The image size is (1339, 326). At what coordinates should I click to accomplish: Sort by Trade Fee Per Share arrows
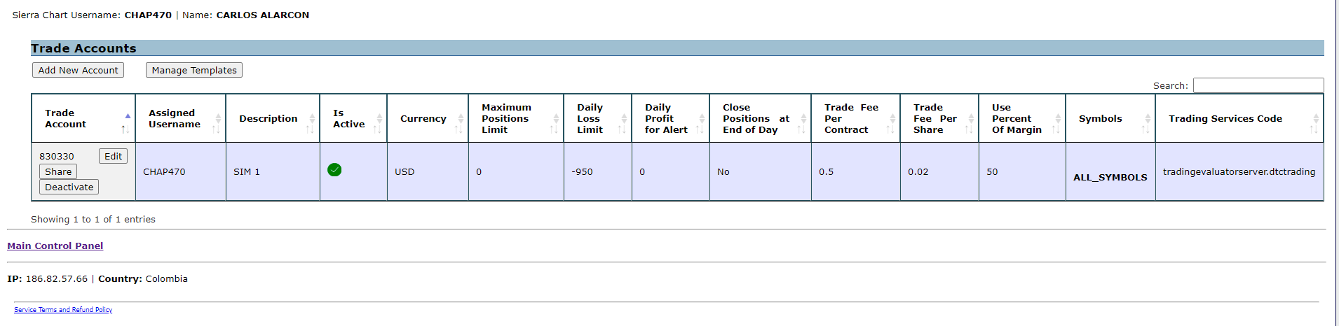point(970,123)
